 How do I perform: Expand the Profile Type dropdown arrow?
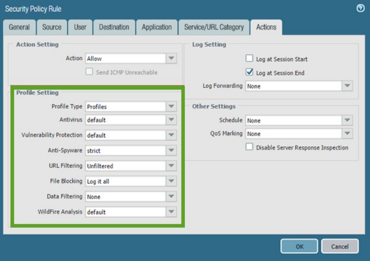click(171, 107)
